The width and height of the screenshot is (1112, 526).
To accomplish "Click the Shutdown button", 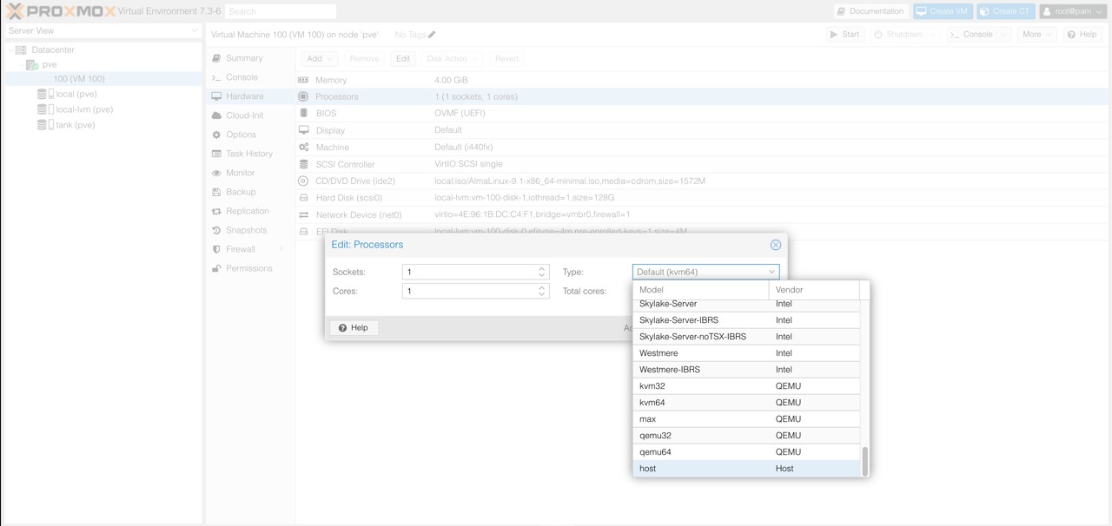I will point(898,35).
